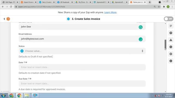Click the browser forward arrow
Image resolution: width=175 pixels, height=98 pixels.
[7, 7]
